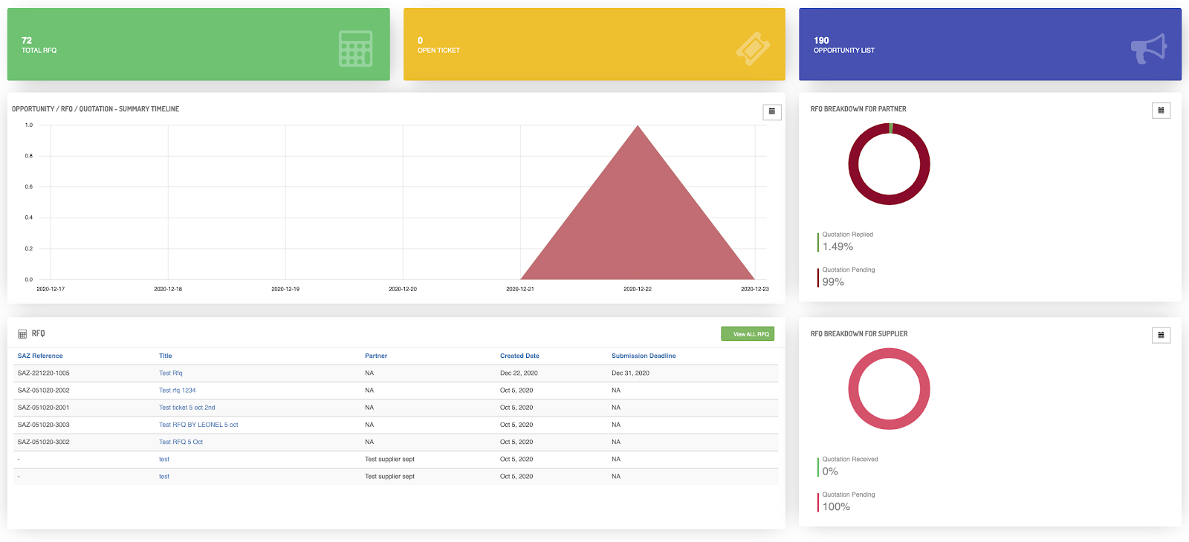Viewport: 1189px width, 542px height.
Task: Sort table by Submission Deadline column header
Action: pyautogui.click(x=644, y=356)
